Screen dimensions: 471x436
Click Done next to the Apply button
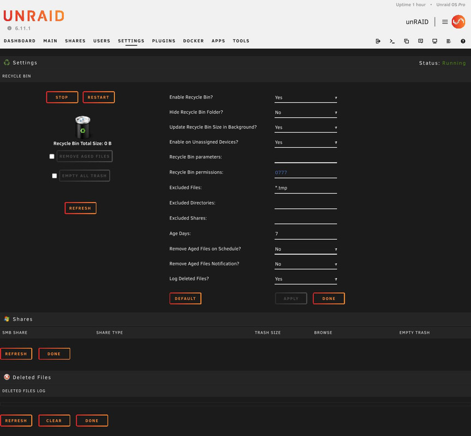click(x=329, y=298)
